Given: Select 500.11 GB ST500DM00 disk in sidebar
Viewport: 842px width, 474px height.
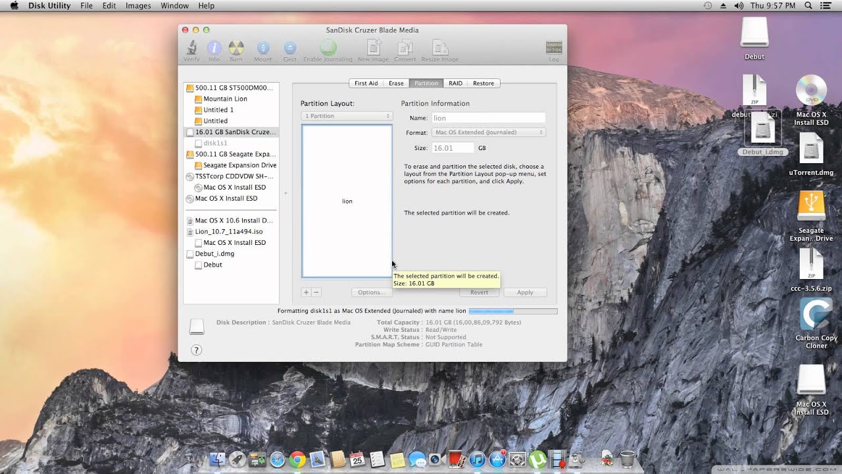Looking at the screenshot, I should pos(231,88).
